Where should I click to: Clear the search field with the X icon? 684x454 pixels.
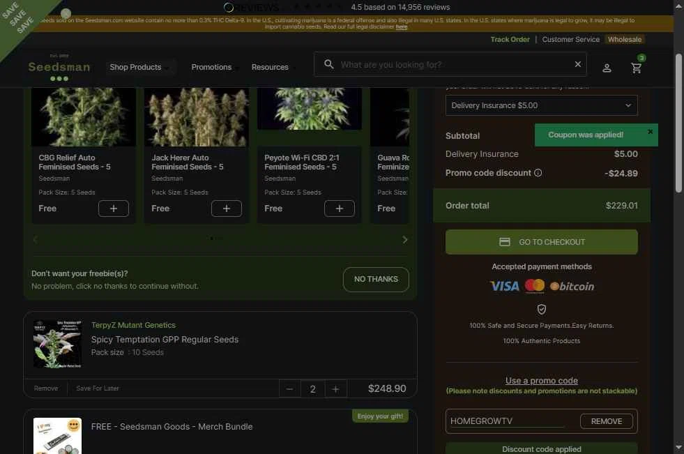pyautogui.click(x=577, y=64)
